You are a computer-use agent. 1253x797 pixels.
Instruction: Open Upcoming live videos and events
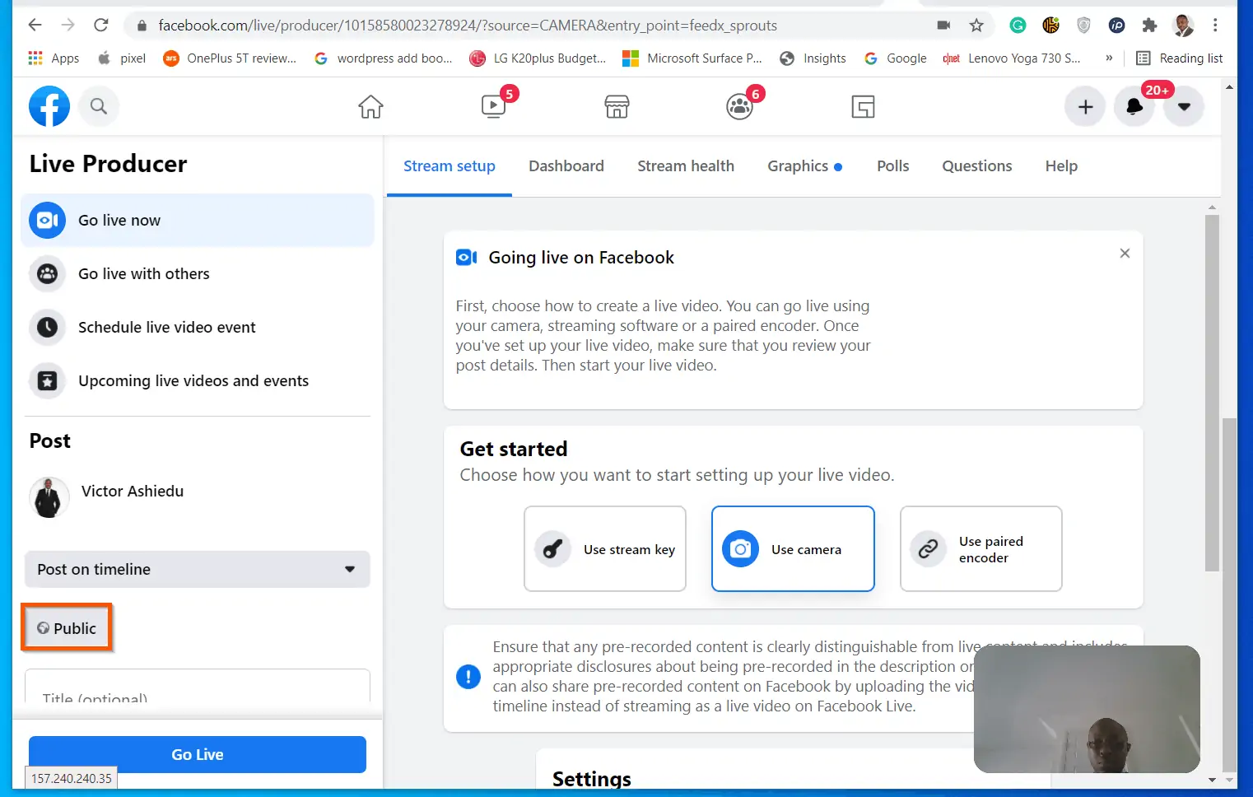click(x=198, y=380)
